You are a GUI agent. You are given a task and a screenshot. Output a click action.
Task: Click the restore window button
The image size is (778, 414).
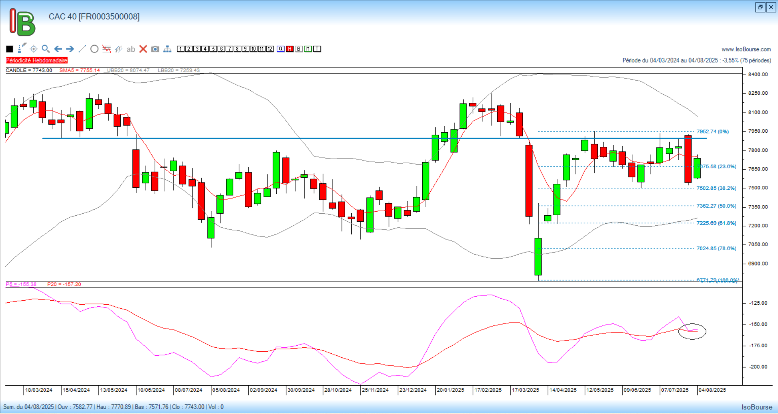760,7
